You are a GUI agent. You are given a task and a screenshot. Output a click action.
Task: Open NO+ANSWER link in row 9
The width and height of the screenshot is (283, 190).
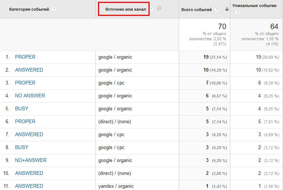coord(31,160)
